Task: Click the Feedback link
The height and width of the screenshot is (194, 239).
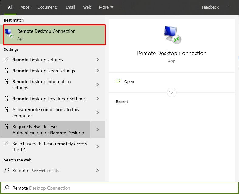Action: pos(210,7)
